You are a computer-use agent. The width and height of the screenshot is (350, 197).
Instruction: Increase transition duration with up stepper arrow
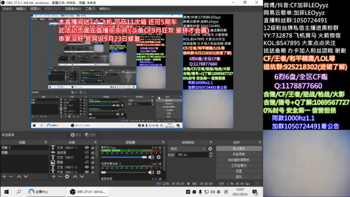point(211,154)
